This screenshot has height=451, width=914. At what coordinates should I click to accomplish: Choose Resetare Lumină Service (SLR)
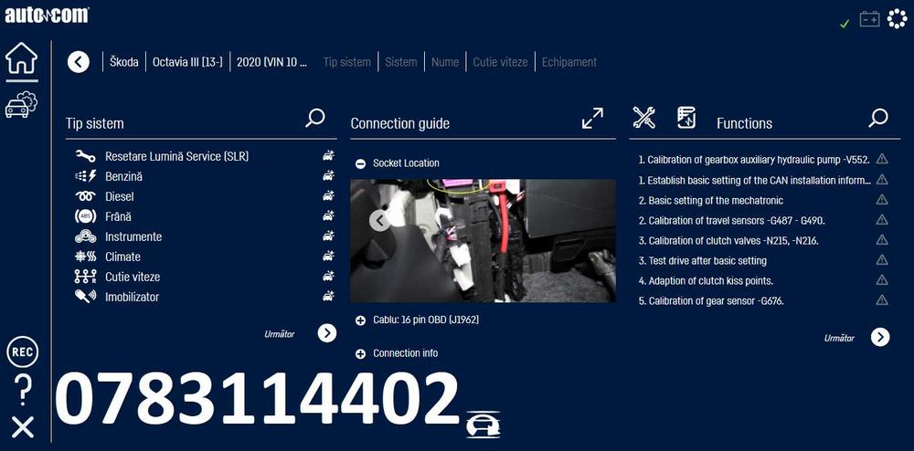tap(176, 156)
